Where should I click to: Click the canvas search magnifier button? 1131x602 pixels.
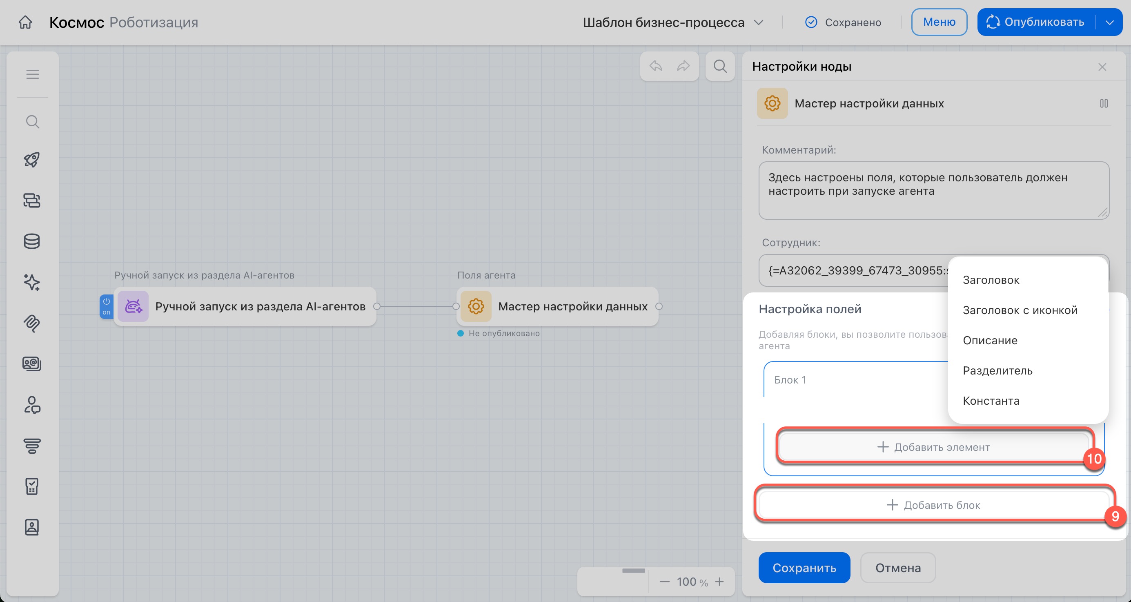(x=720, y=66)
